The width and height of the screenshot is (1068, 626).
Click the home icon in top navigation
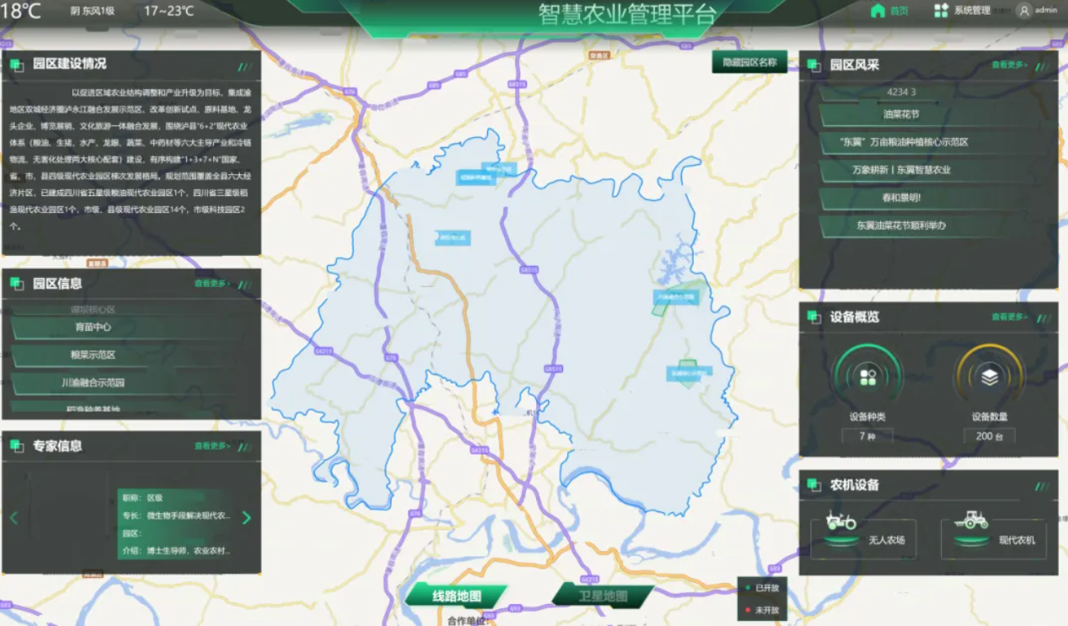point(878,11)
